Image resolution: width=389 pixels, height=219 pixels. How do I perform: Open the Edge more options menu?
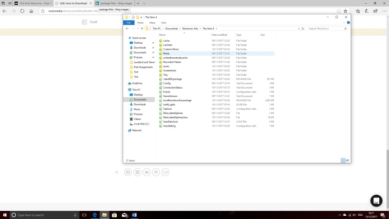[384, 11]
